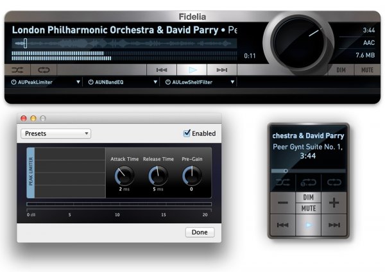Viewport: 385px width, 272px height.
Task: Go to previous track in mini player
Action: point(283,225)
